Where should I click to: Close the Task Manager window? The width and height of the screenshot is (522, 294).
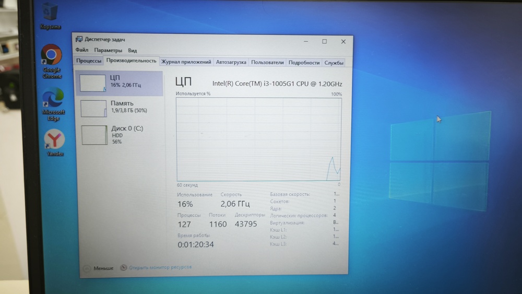tap(343, 42)
